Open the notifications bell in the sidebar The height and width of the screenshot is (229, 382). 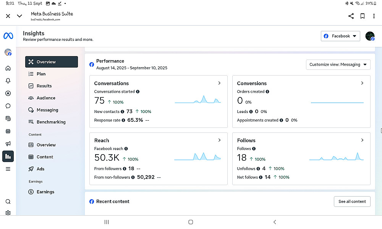[x=8, y=81]
